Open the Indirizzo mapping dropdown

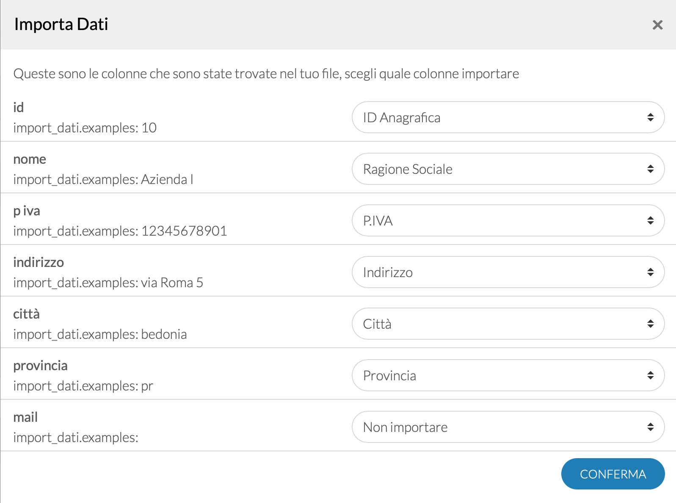(x=508, y=272)
